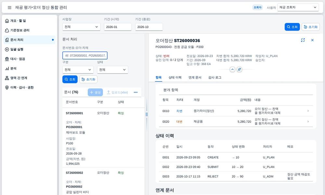Switch to the 상태 이력 tab

click(175, 77)
